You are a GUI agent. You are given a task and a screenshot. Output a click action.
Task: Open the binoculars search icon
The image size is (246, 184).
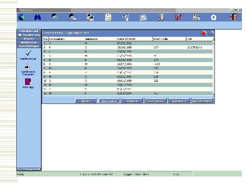(x=37, y=17)
